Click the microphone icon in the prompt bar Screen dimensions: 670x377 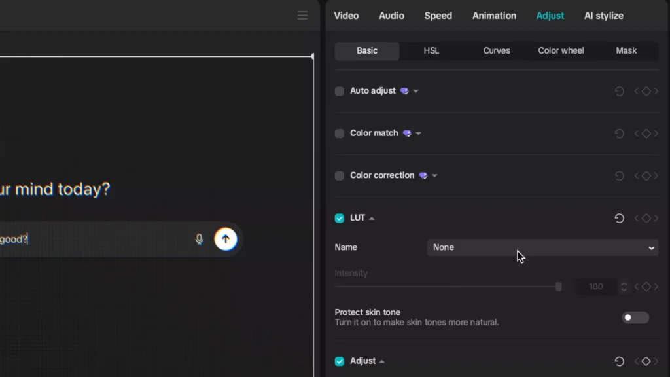click(x=199, y=239)
